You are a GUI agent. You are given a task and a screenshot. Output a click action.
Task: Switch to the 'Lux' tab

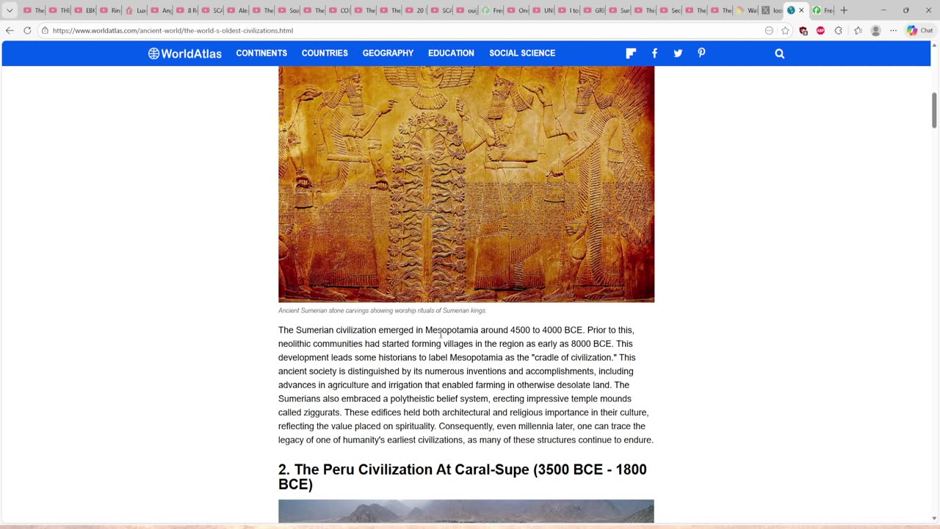point(136,10)
